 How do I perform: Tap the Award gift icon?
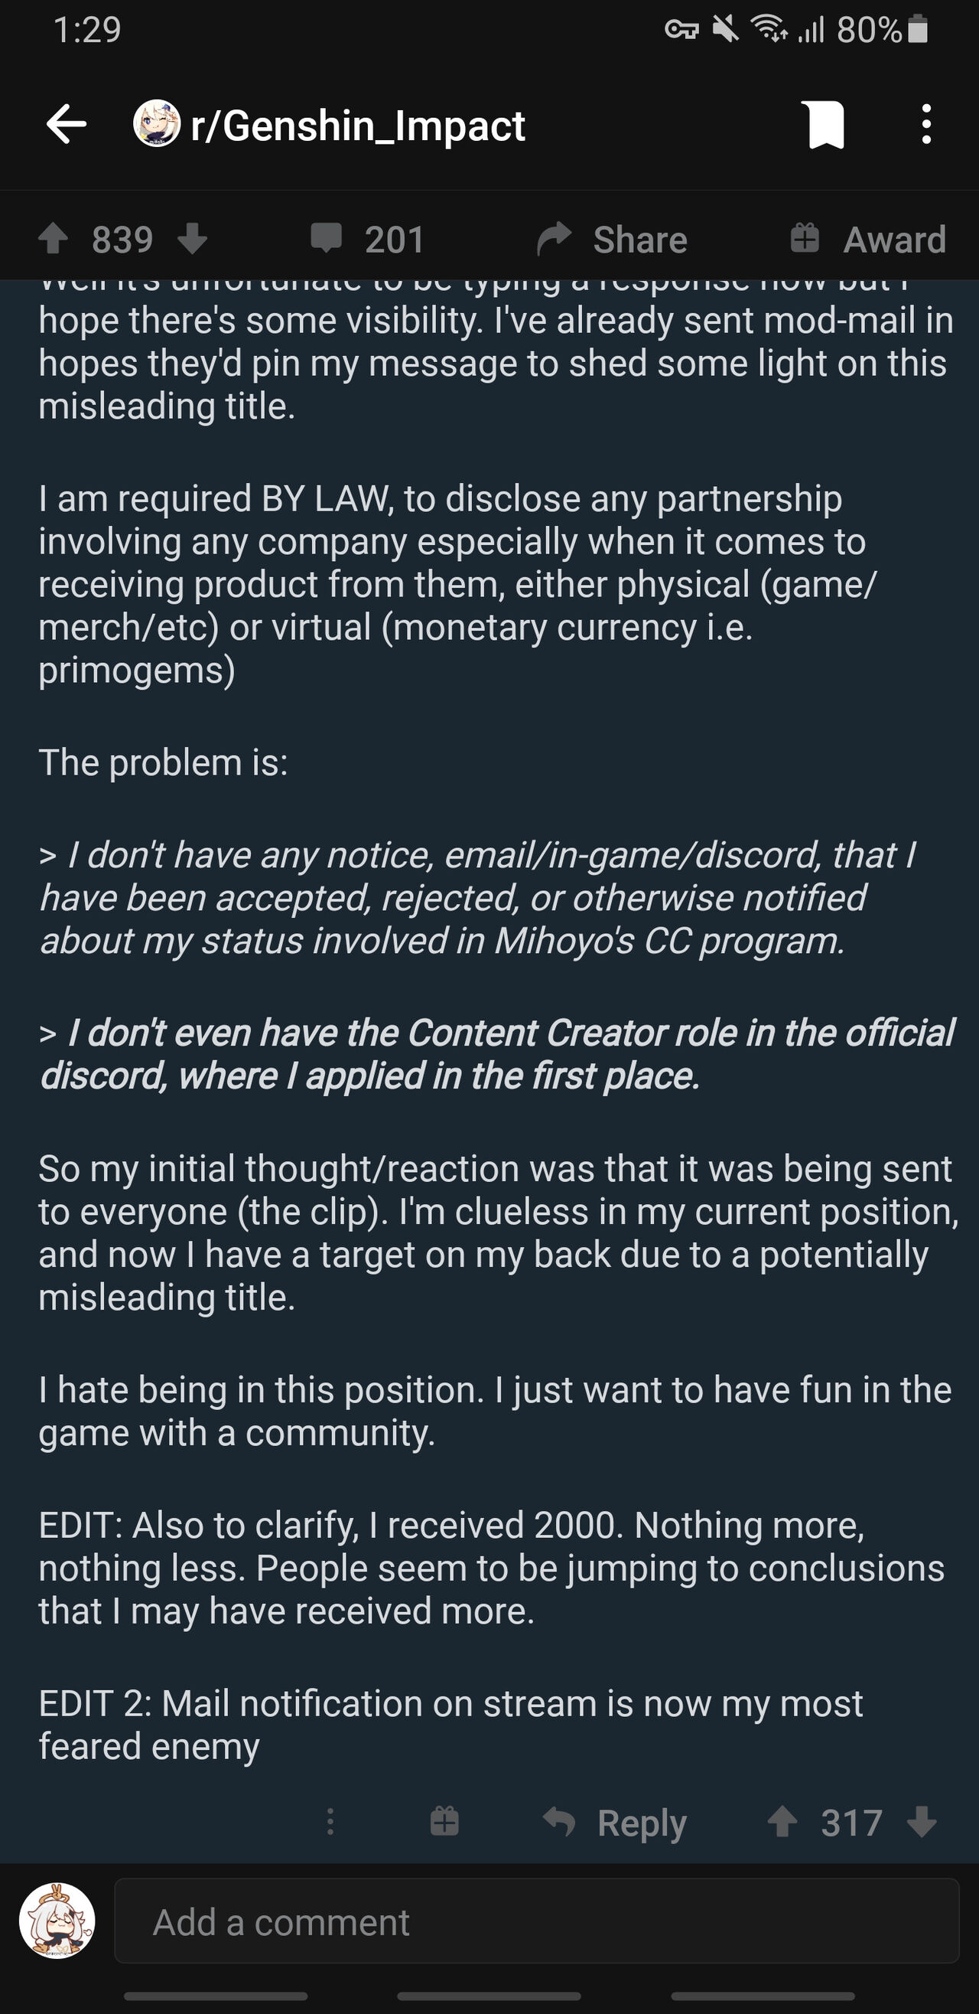(x=804, y=239)
